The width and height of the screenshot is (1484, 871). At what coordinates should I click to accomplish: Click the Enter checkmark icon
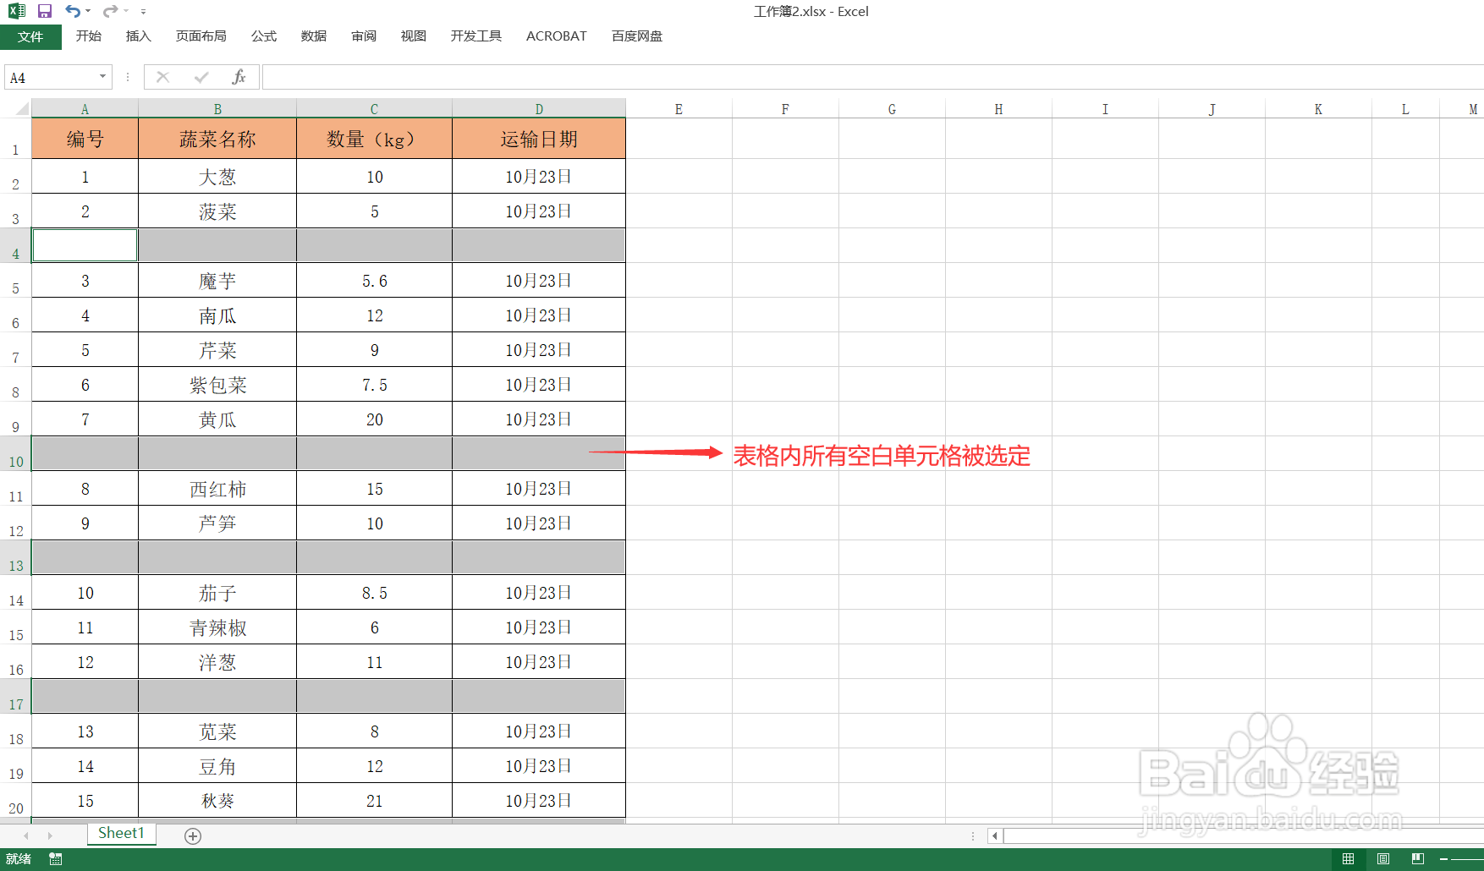coord(201,77)
